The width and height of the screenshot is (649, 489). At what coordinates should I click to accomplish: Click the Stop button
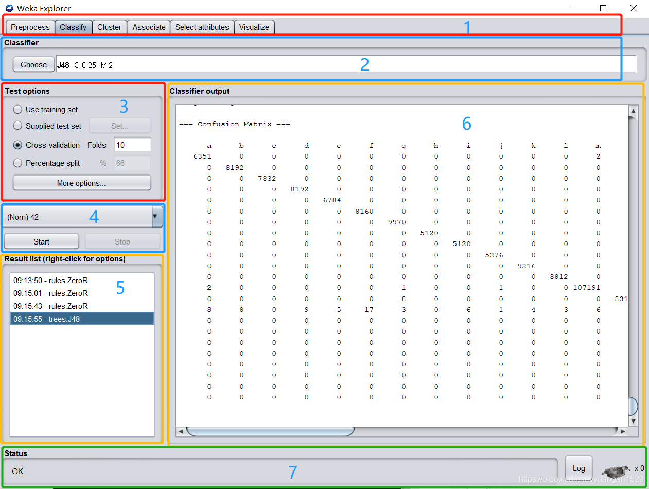click(x=122, y=241)
